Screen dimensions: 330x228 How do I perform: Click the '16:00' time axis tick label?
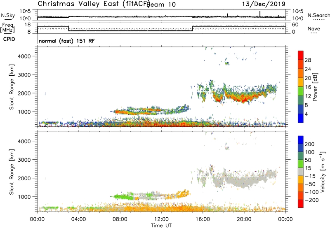203,219
